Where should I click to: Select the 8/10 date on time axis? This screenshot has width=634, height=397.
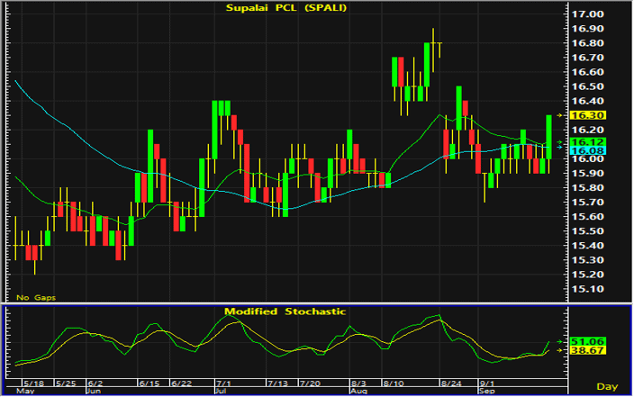[x=394, y=383]
